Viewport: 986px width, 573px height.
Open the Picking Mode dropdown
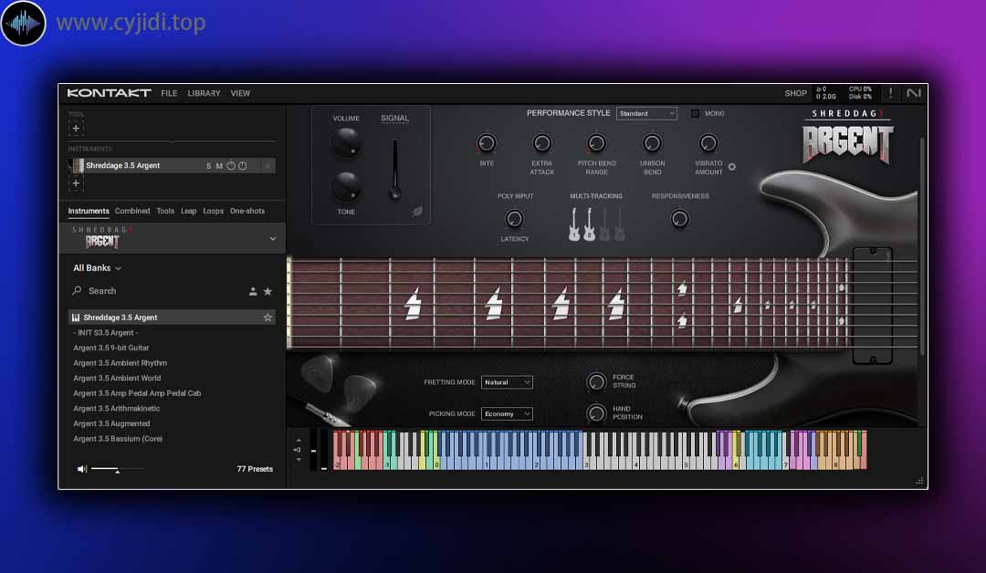(x=507, y=413)
